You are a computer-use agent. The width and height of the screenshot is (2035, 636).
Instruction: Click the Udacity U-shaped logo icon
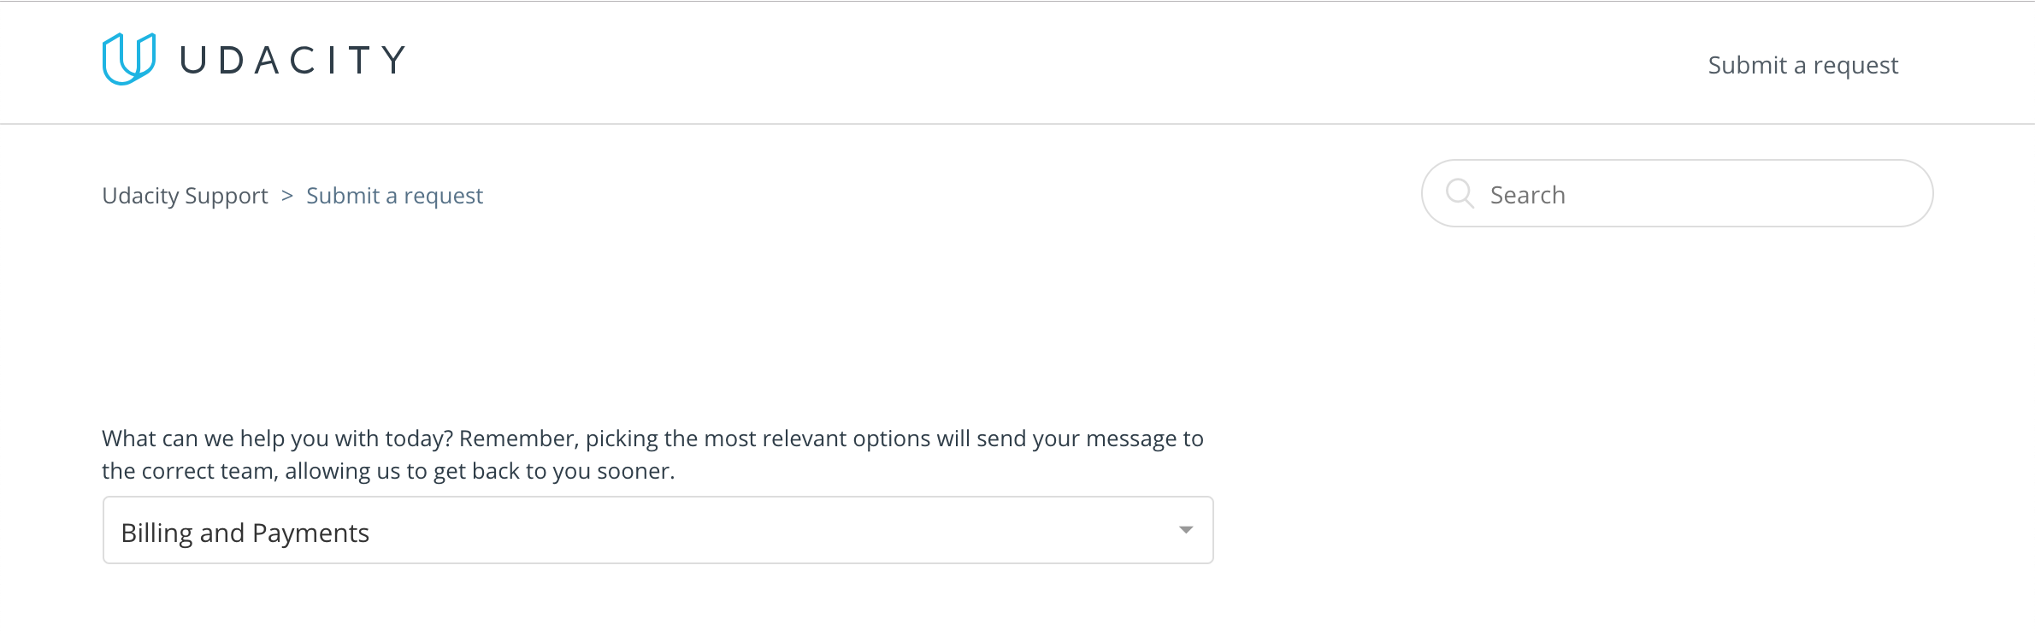[128, 59]
